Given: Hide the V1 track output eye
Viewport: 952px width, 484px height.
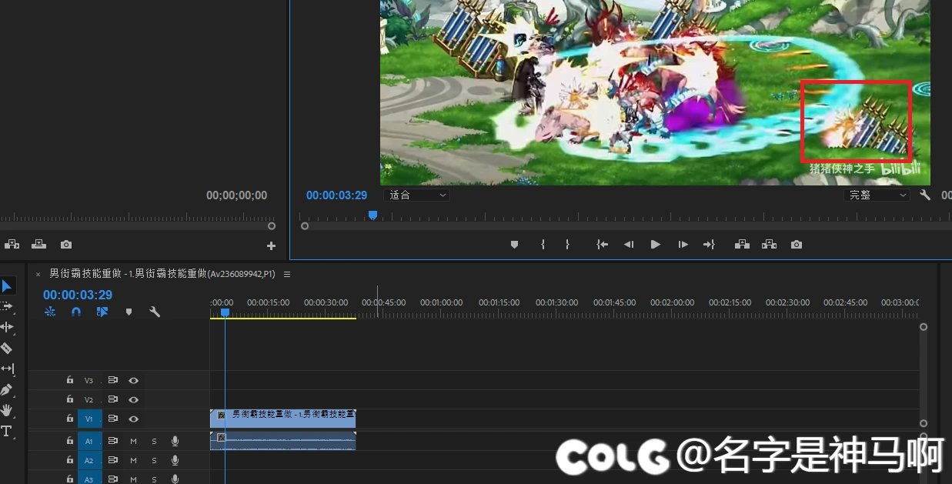Looking at the screenshot, I should pyautogui.click(x=133, y=419).
